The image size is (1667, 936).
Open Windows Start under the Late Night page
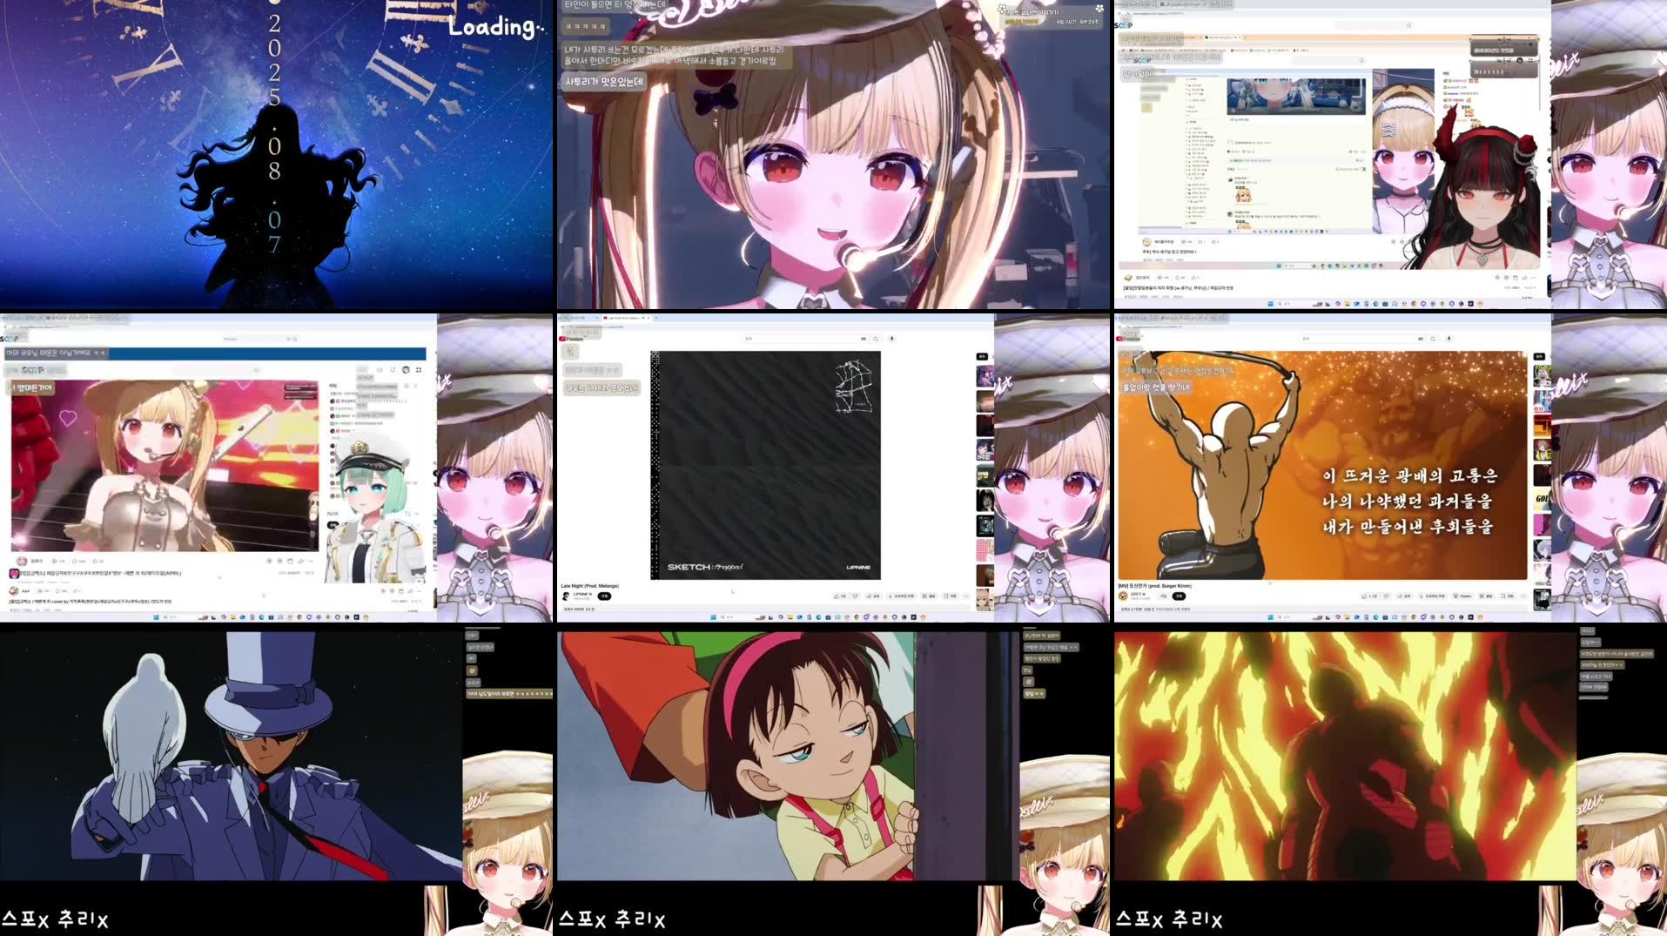(x=713, y=617)
